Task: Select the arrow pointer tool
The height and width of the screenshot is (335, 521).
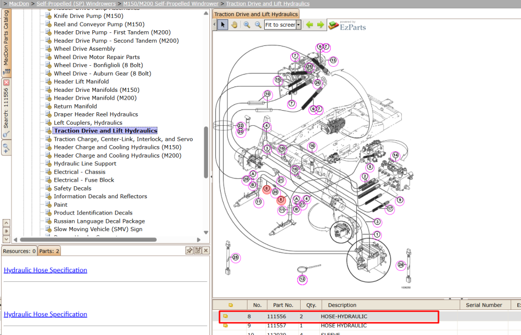Action: [x=222, y=25]
